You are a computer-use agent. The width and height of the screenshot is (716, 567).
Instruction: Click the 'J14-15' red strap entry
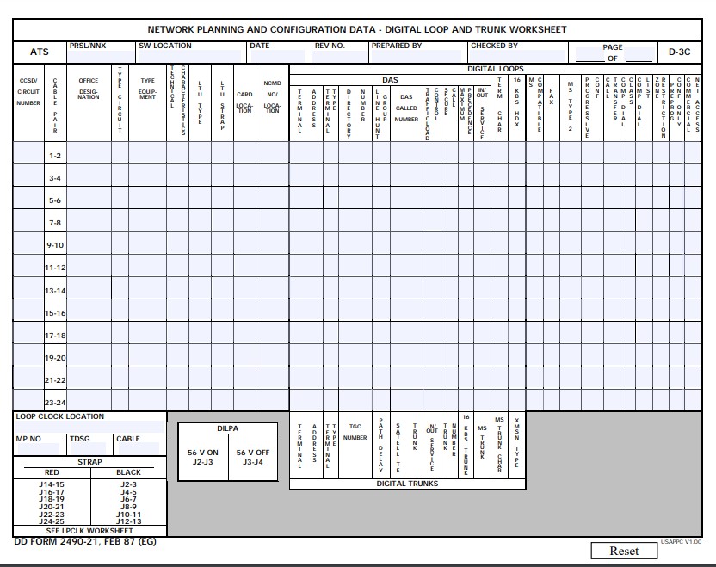52,484
